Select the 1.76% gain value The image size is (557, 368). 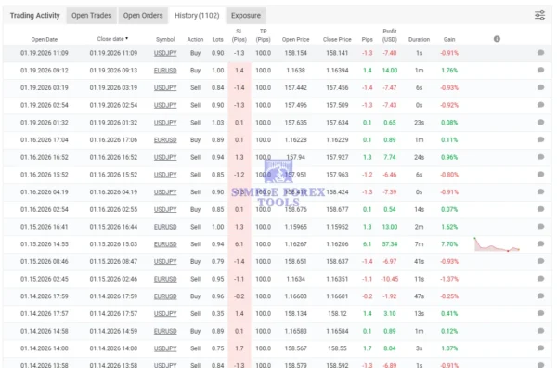449,71
